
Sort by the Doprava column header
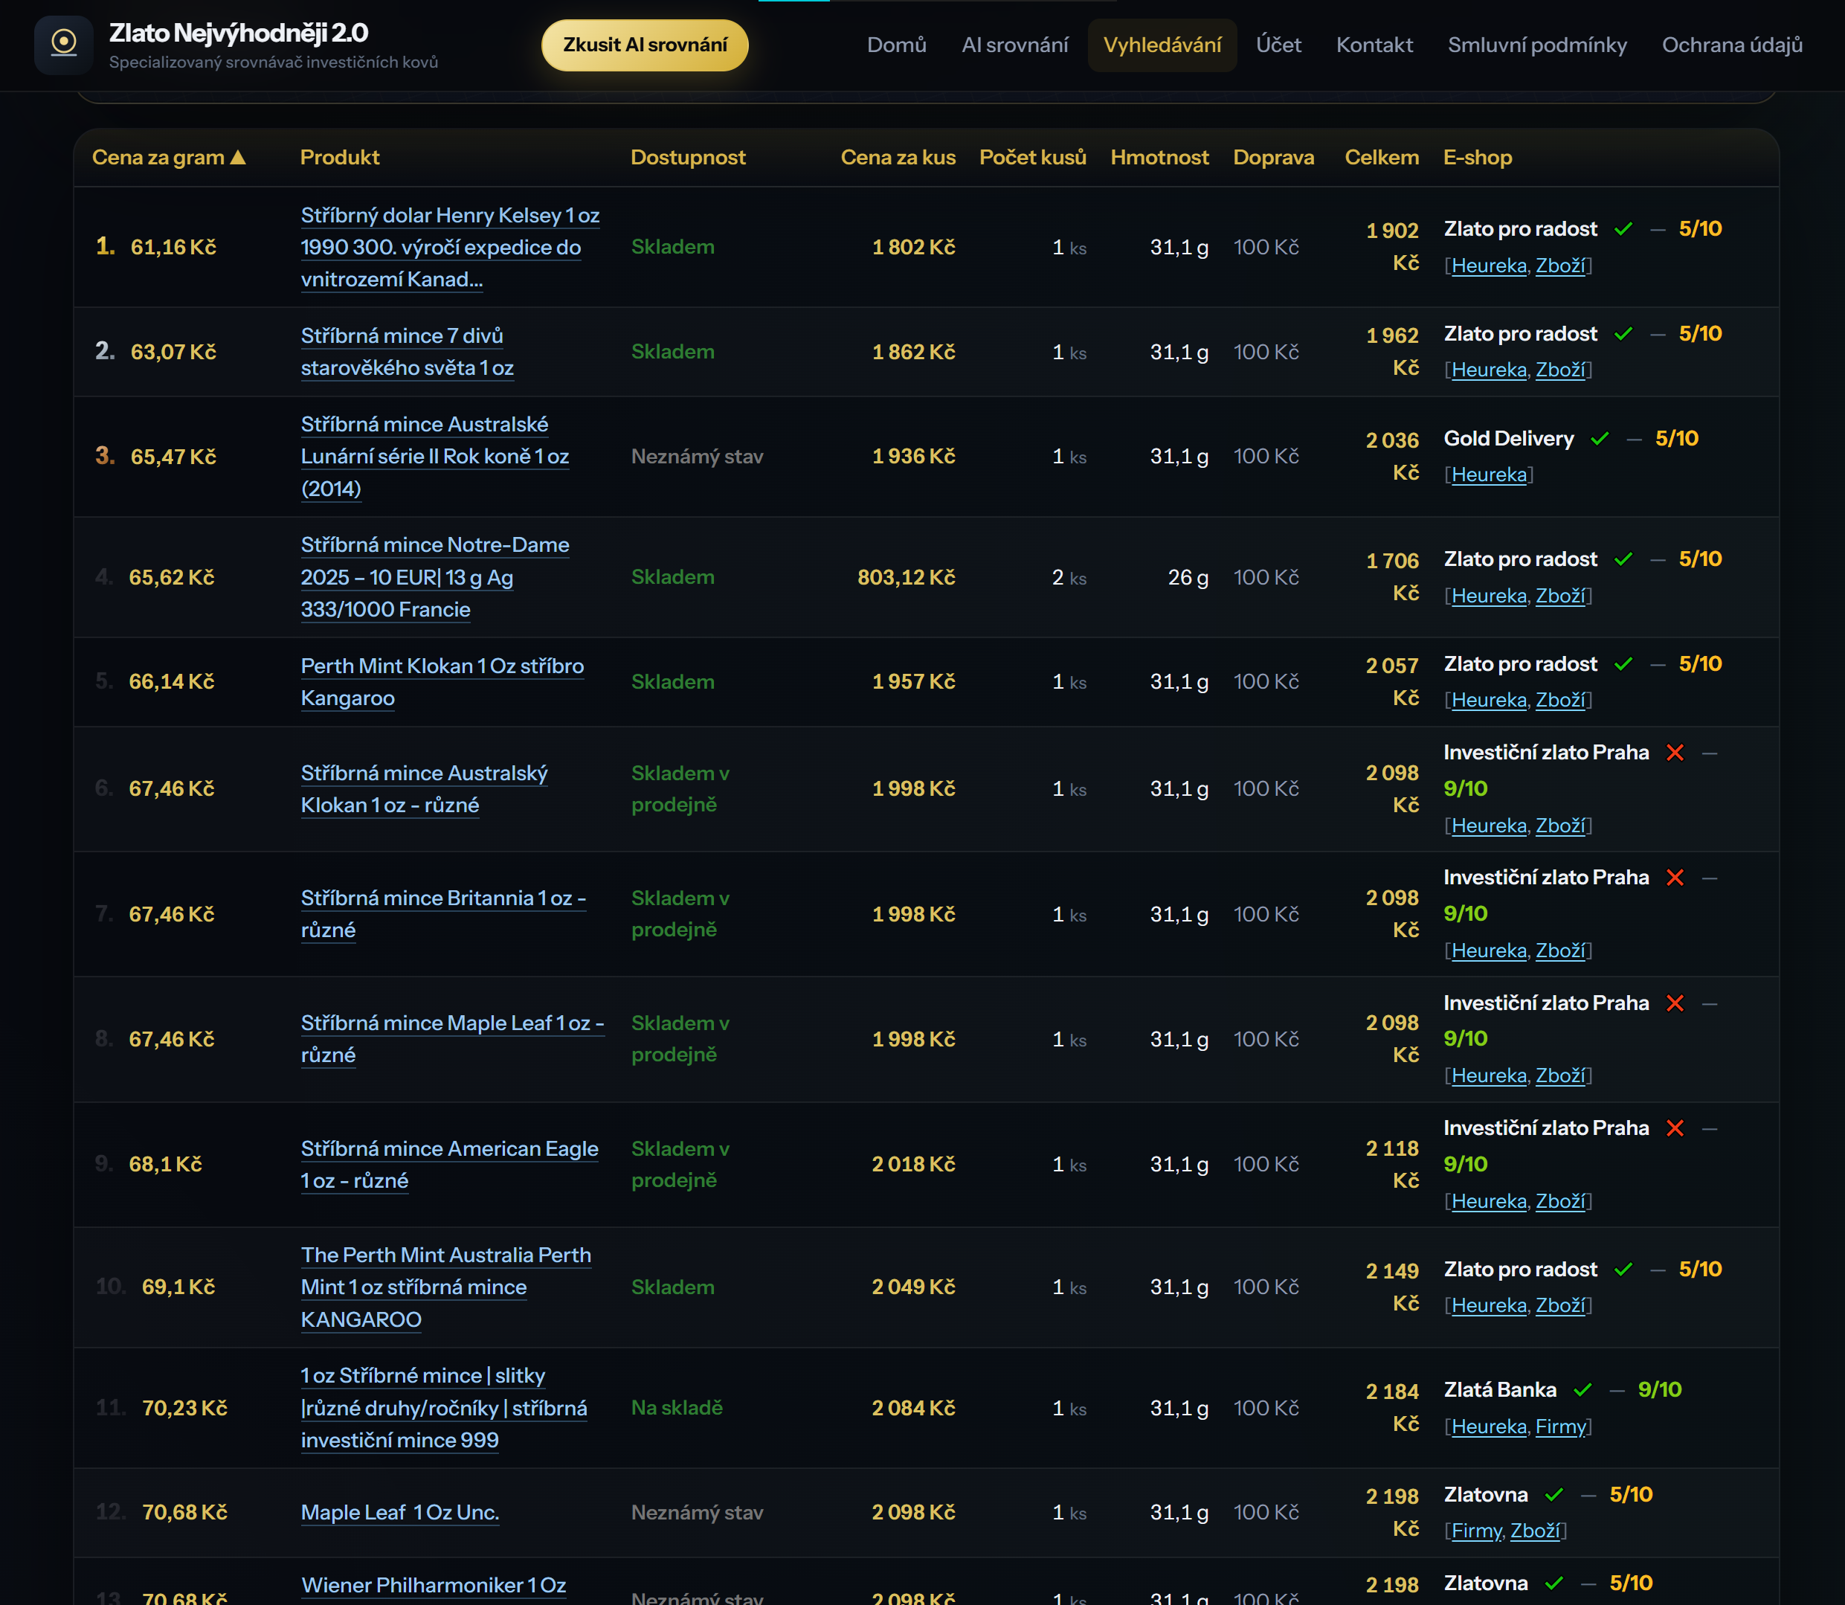point(1274,158)
